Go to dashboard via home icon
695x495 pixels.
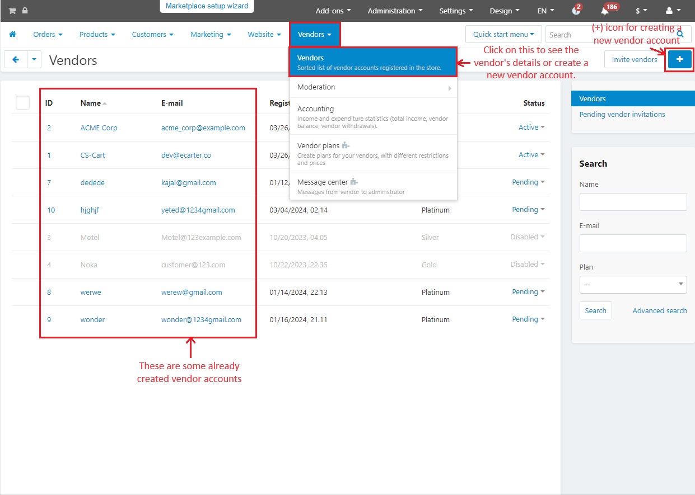click(12, 34)
